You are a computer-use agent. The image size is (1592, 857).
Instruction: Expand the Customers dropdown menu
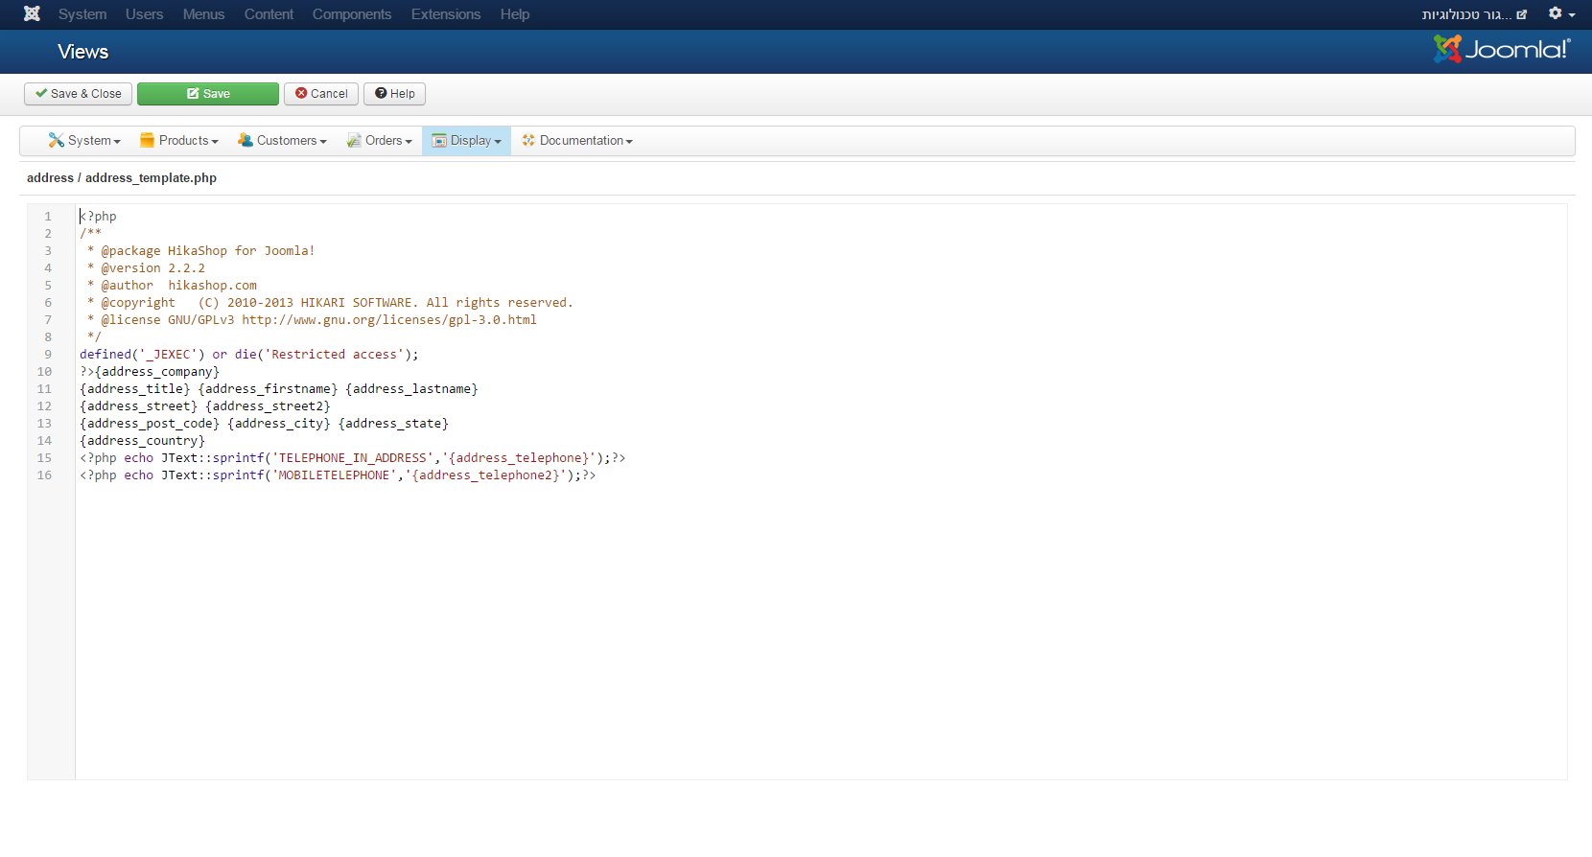tap(282, 140)
